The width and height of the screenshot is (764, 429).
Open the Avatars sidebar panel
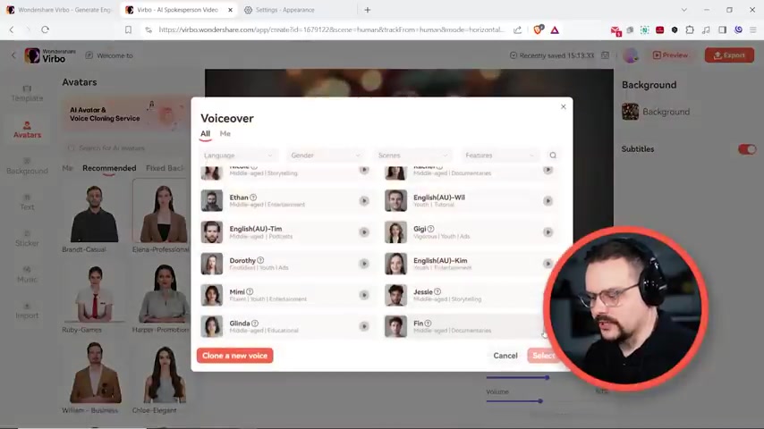tap(27, 130)
